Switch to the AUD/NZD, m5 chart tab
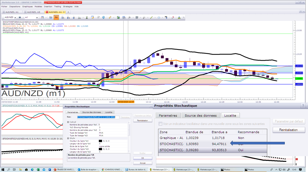Screen dimensions: 308x172 [x=33, y=12]
